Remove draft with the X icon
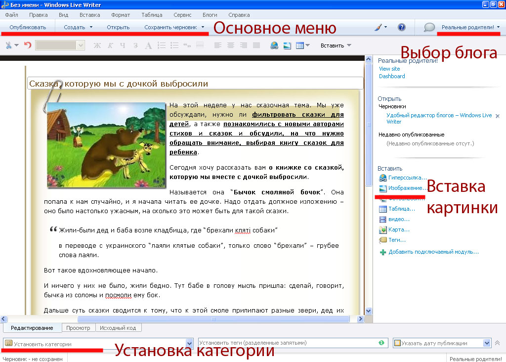This screenshot has height=362, width=506. 497,116
